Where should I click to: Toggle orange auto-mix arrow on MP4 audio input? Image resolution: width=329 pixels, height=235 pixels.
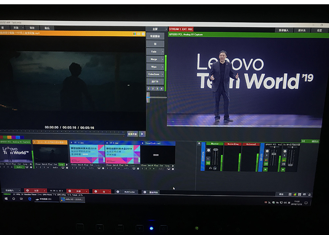(284, 160)
